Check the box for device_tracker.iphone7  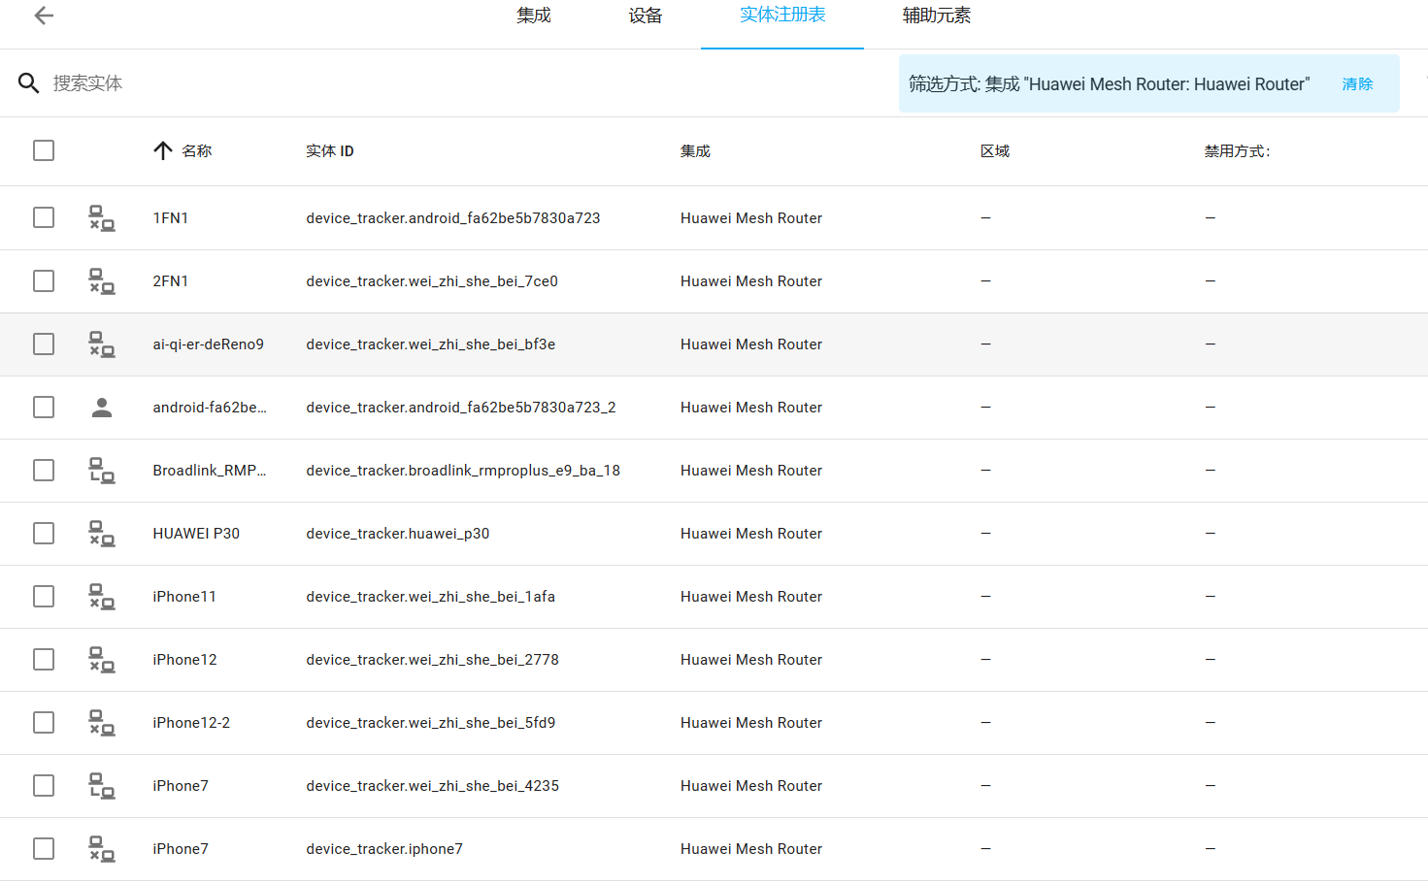coord(44,848)
